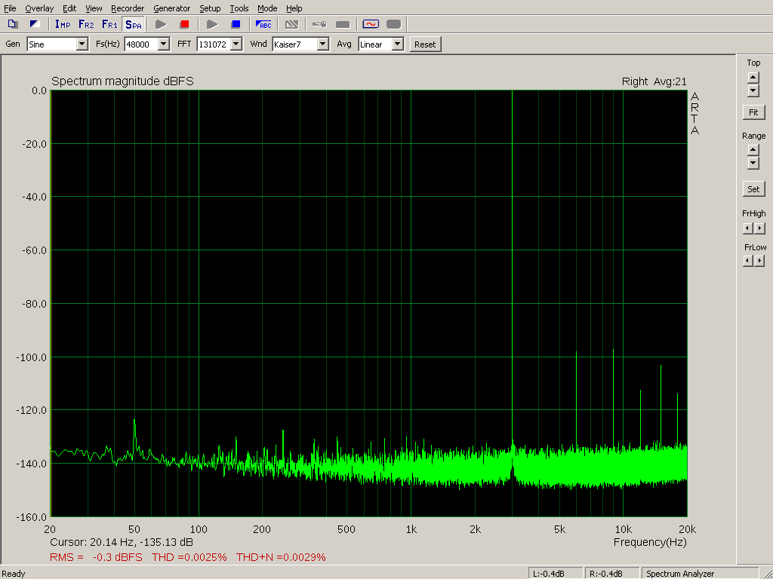Screen dimensions: 773x579
Task: Open the Gen signal type dropdown
Action: point(82,44)
